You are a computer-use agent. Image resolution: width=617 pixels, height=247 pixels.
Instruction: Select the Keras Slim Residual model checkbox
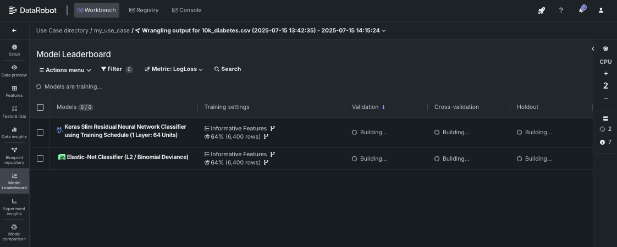40,133
